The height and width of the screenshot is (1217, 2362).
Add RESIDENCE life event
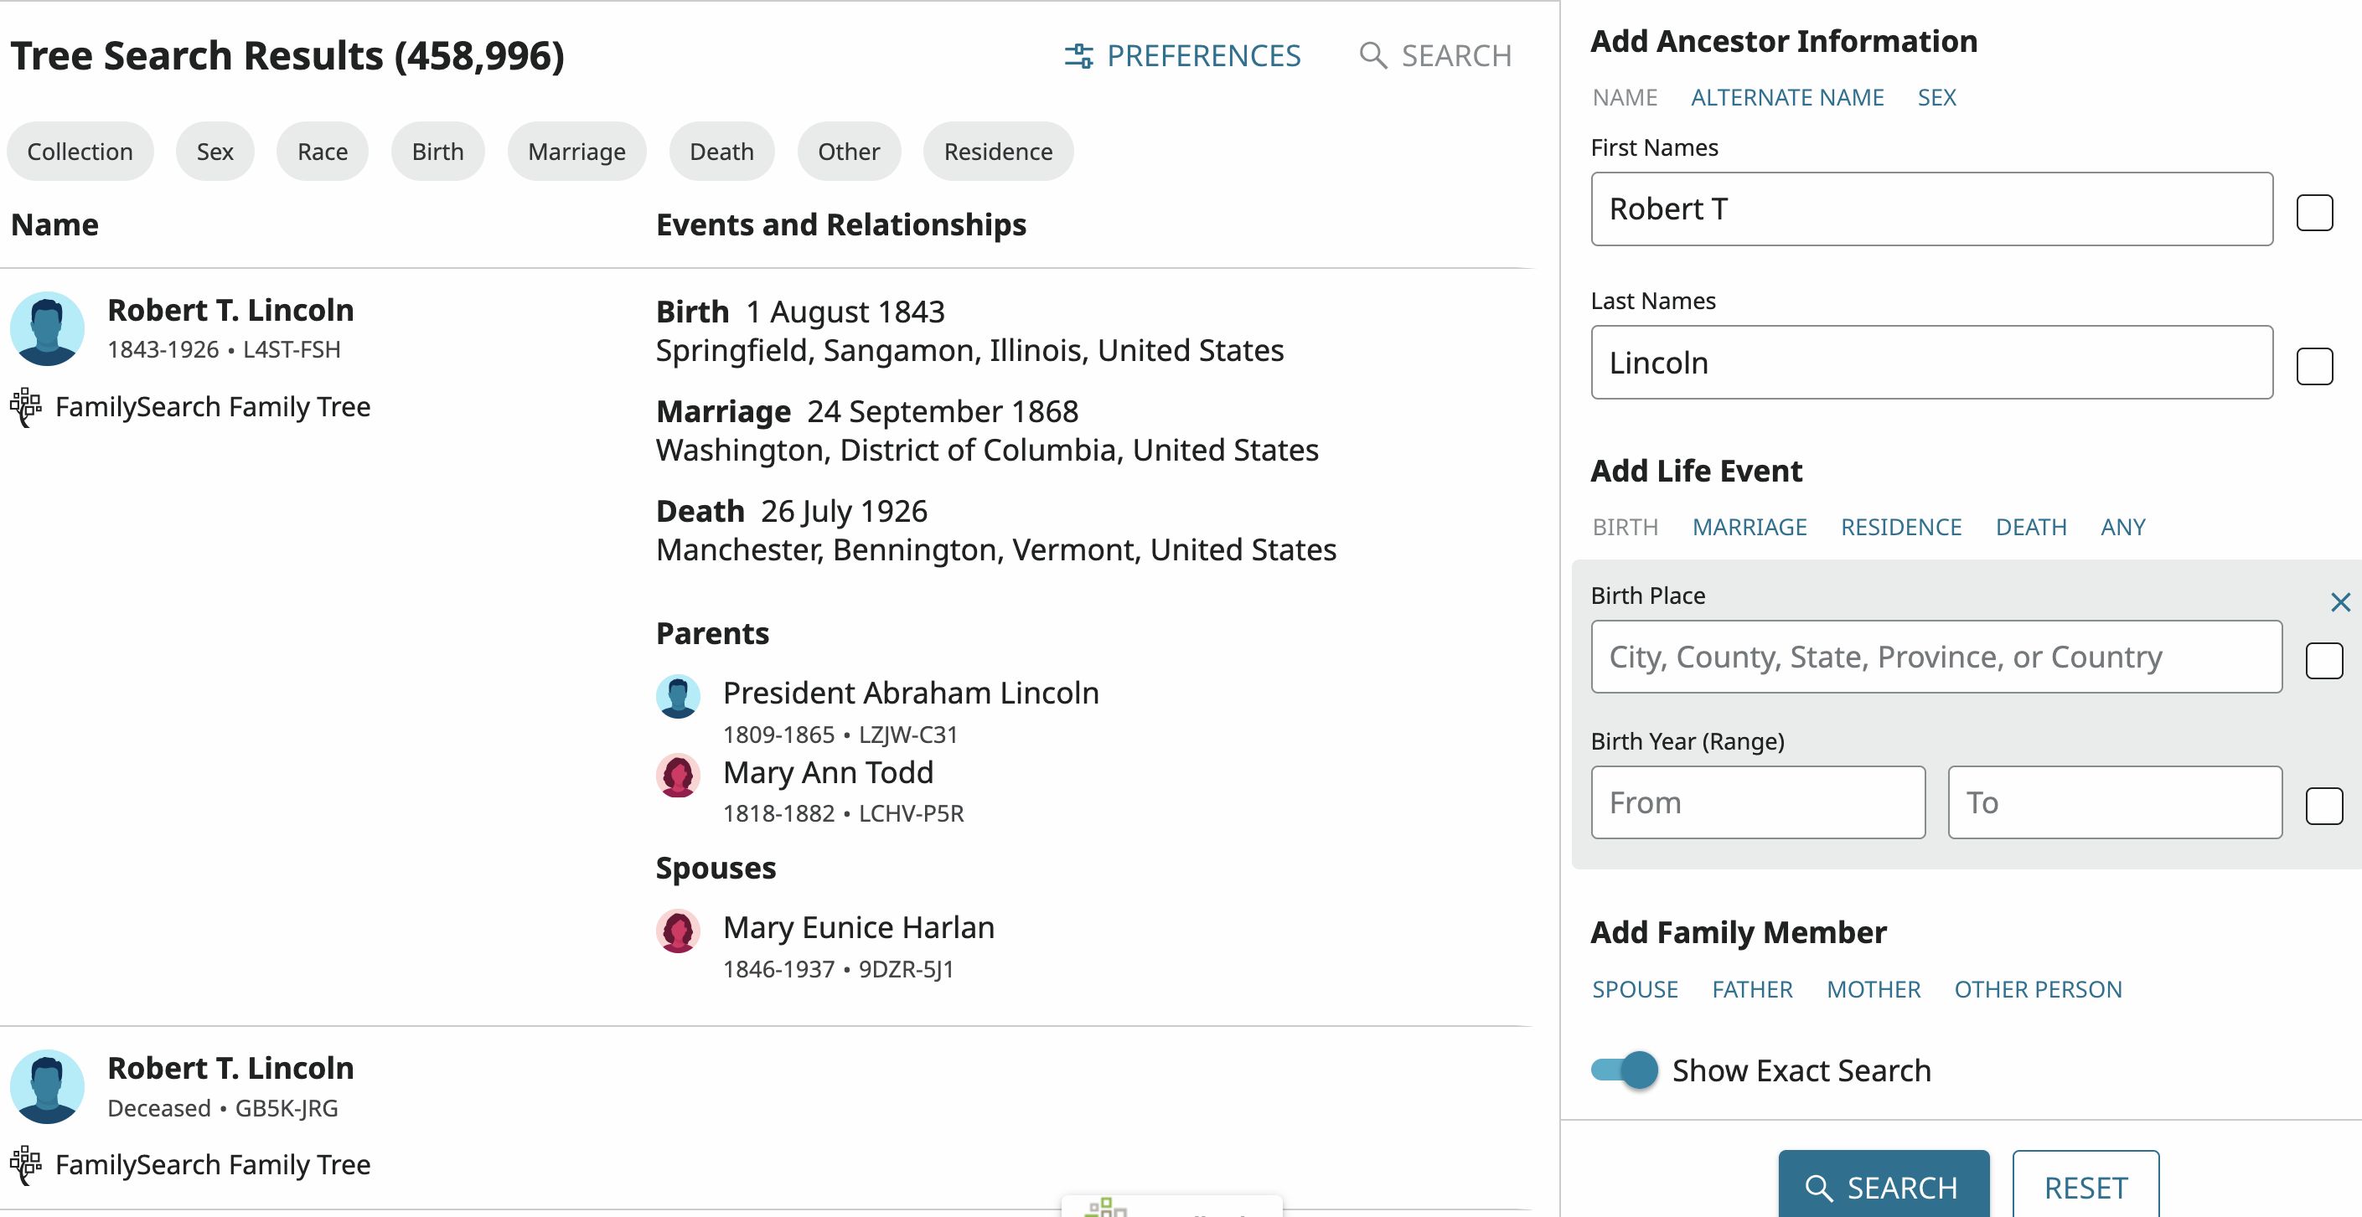(x=1901, y=527)
